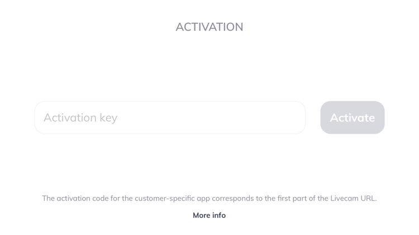Click the Activation key input field
The image size is (419, 235).
point(170,117)
